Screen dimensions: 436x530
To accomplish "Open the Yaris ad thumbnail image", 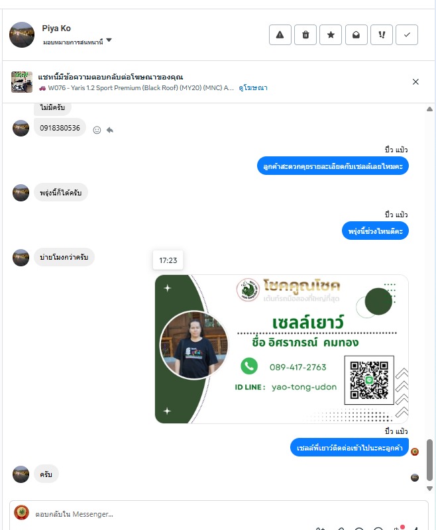I will pyautogui.click(x=22, y=82).
